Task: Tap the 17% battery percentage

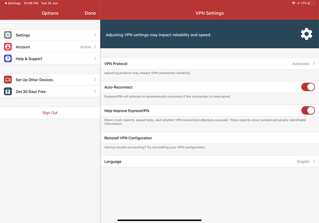Action: (304, 3)
